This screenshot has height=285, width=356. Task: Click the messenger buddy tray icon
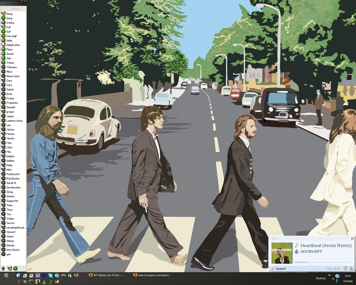pyautogui.click(x=337, y=281)
